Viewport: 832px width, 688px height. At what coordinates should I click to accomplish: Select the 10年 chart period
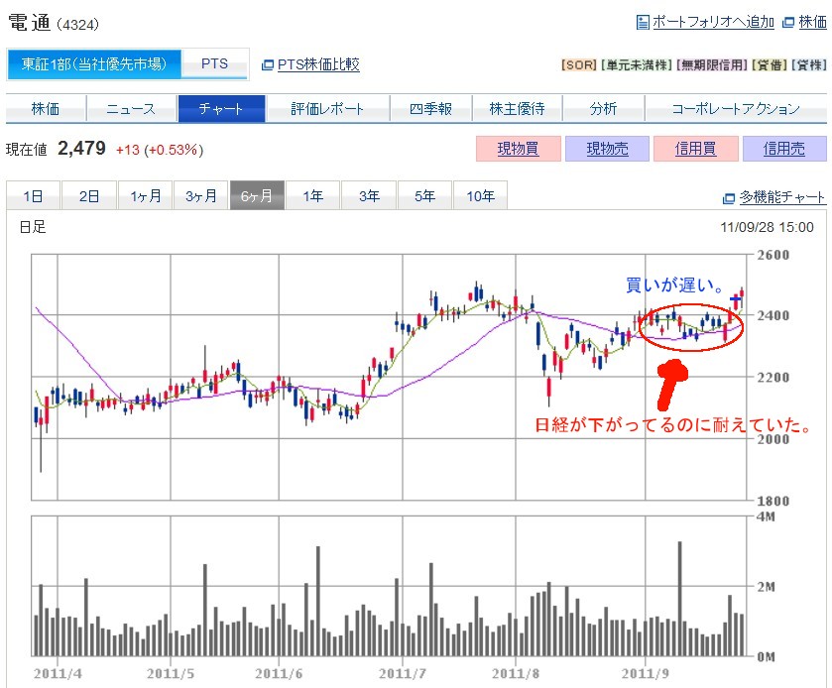pyautogui.click(x=481, y=195)
